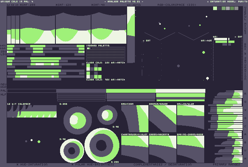The image size is (248, 167).
Task: Select the dark gray dithered mix swatch
Action: (219, 8)
